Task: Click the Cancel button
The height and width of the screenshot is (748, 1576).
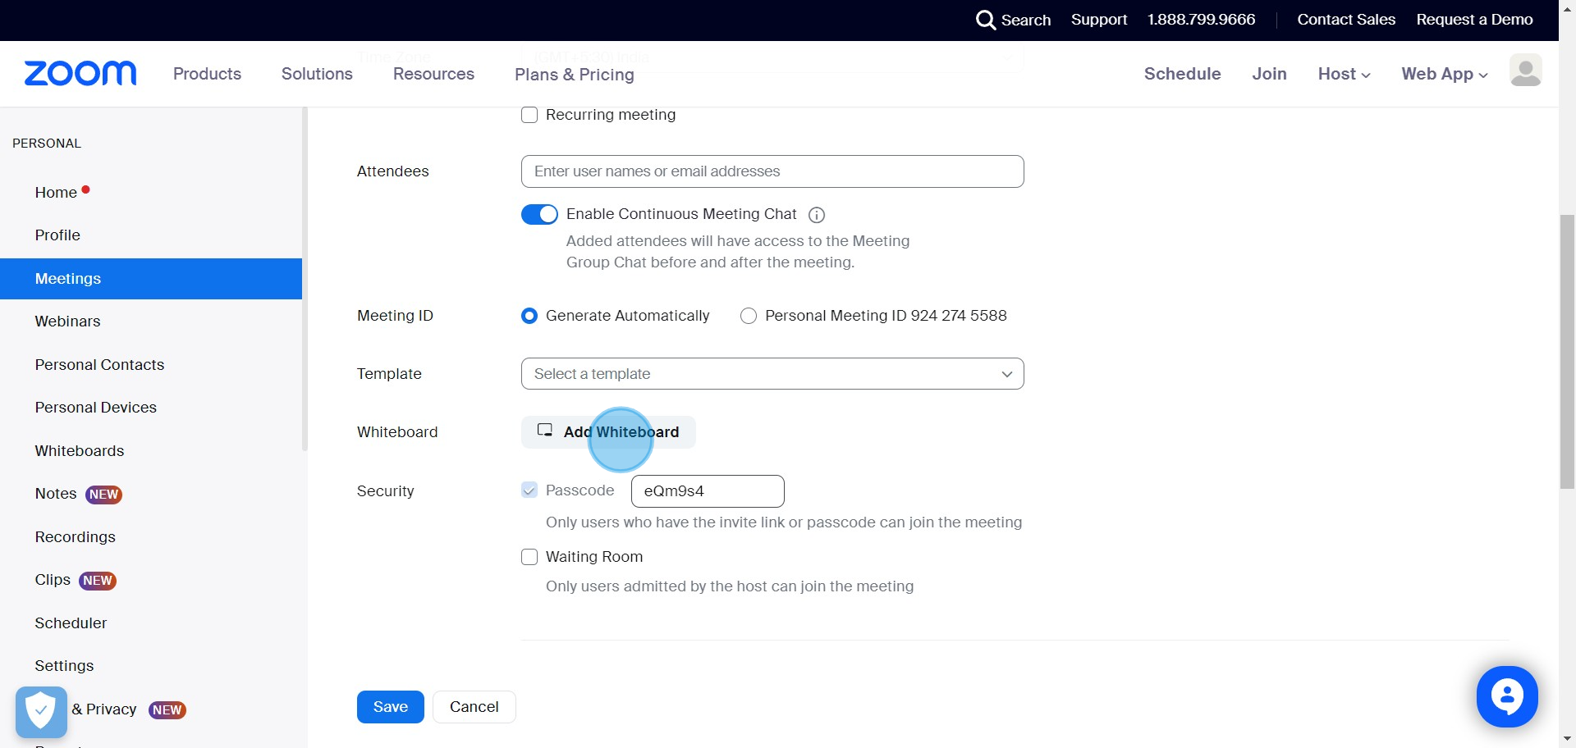Action: coord(474,707)
